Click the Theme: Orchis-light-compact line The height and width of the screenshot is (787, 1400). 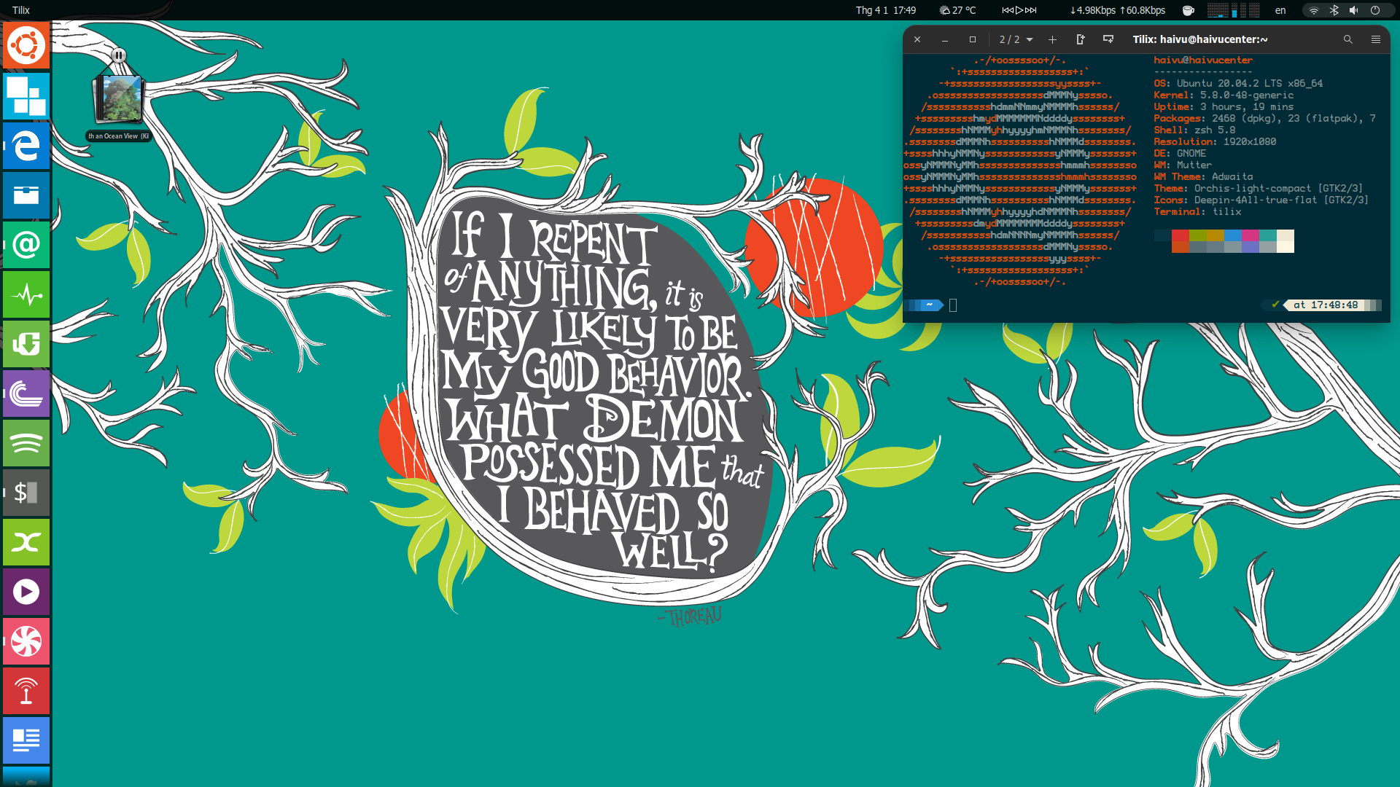pyautogui.click(x=1258, y=189)
